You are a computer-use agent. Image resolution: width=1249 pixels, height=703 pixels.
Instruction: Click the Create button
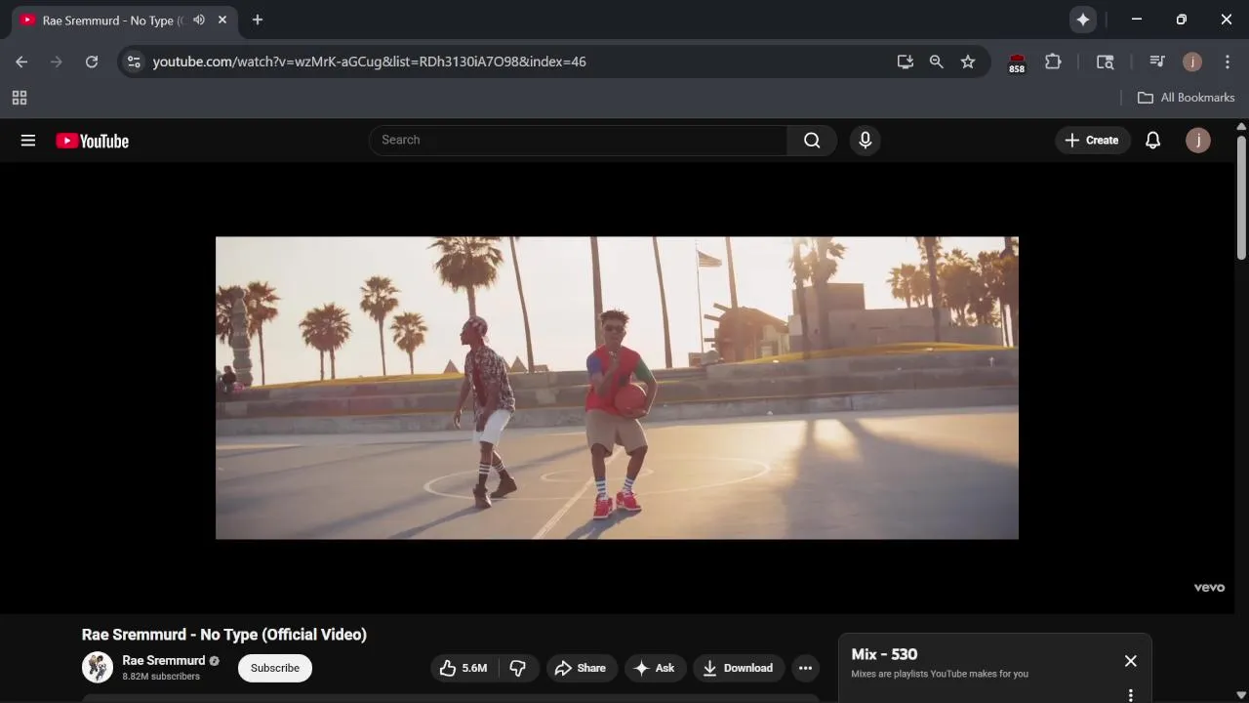pos(1093,141)
